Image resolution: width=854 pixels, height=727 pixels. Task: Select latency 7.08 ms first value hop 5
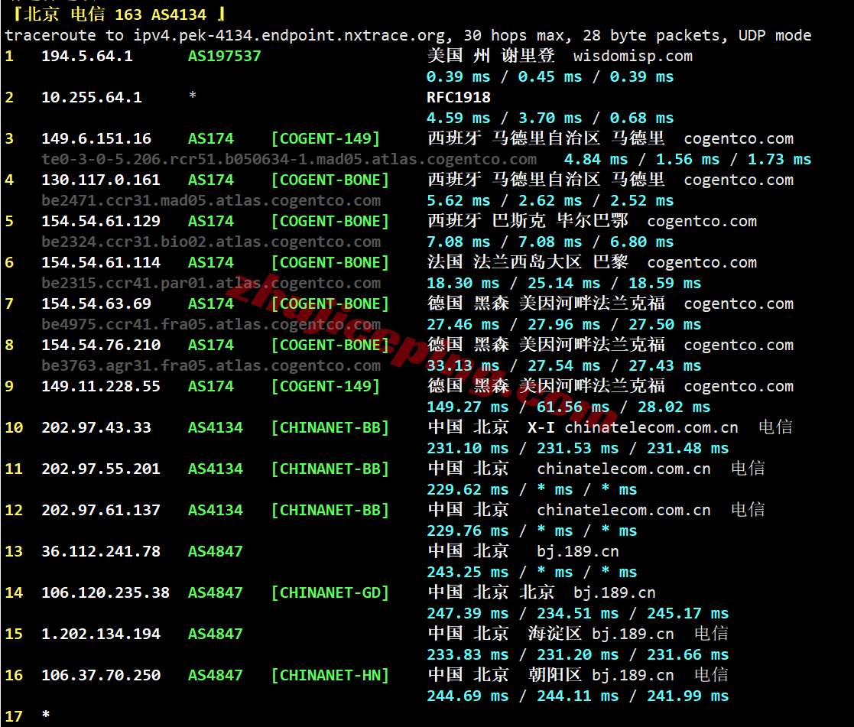(x=458, y=242)
